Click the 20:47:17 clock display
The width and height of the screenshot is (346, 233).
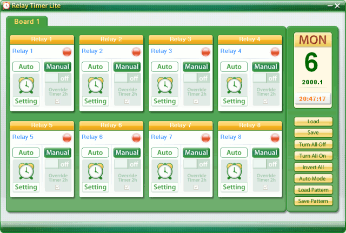312,98
